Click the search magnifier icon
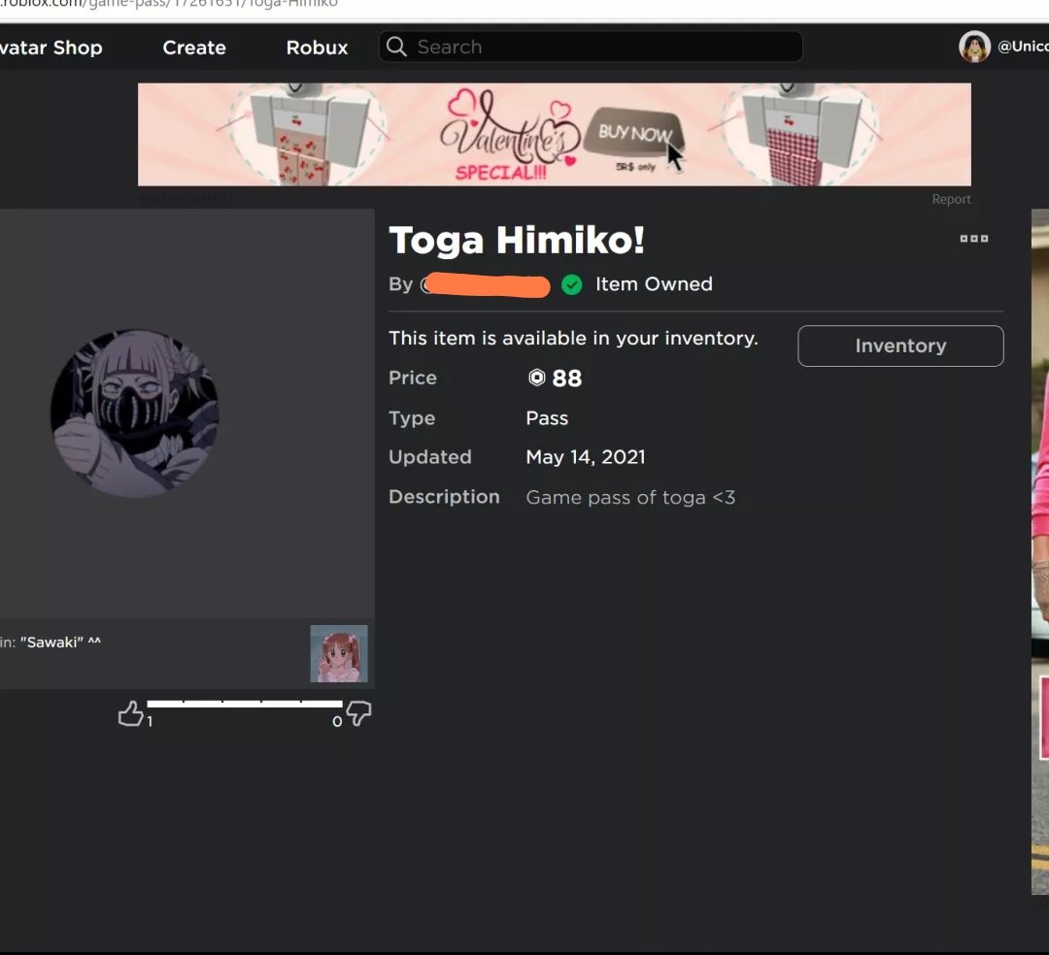 pyautogui.click(x=396, y=47)
